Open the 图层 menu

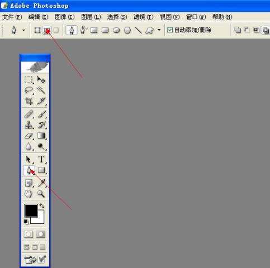[x=91, y=17]
